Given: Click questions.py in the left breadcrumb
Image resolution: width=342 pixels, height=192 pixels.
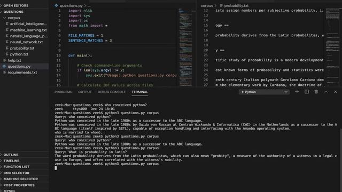Looking at the screenshot, I should point(71,6).
